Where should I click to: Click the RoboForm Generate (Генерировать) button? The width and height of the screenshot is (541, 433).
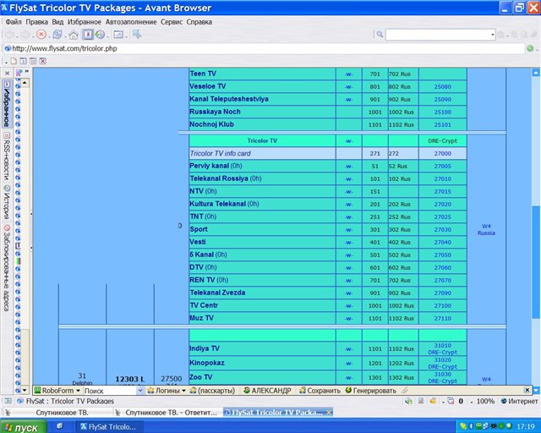(370, 391)
